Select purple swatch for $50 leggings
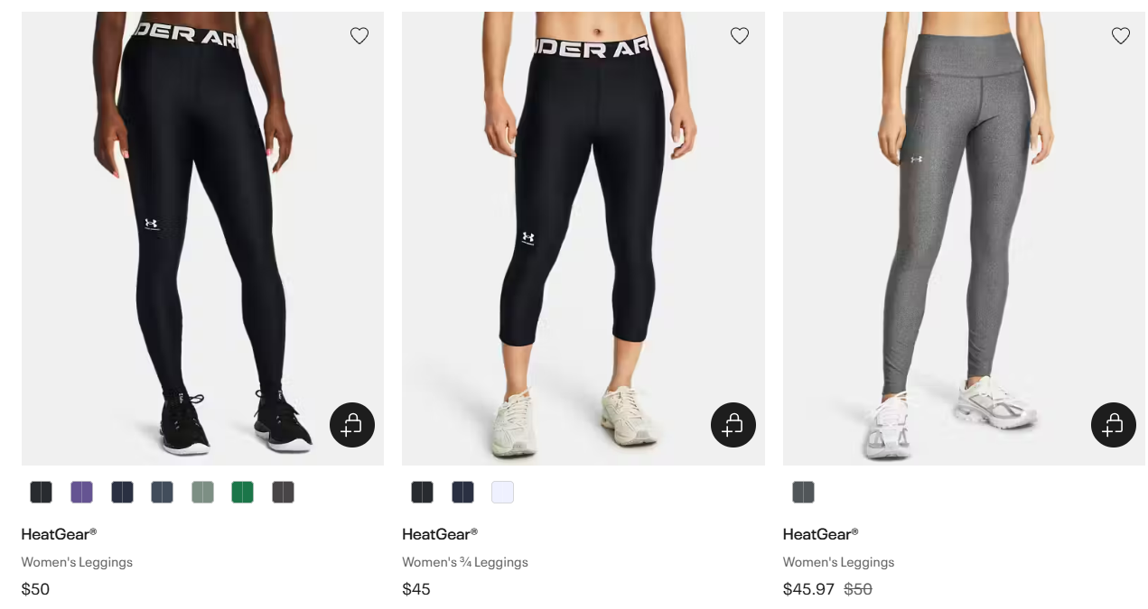This screenshot has width=1148, height=609. [x=82, y=492]
